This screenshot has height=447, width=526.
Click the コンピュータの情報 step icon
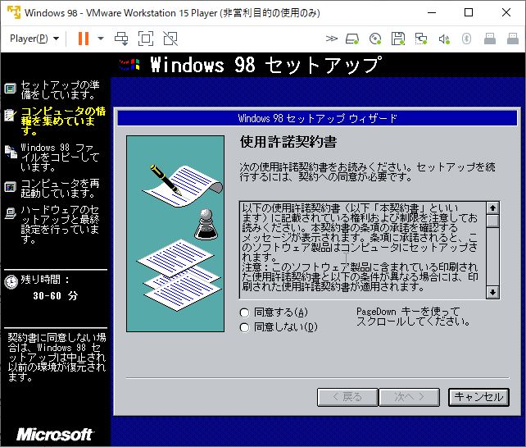click(10, 116)
